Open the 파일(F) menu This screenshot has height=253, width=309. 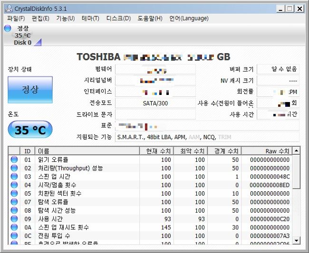pyautogui.click(x=16, y=19)
